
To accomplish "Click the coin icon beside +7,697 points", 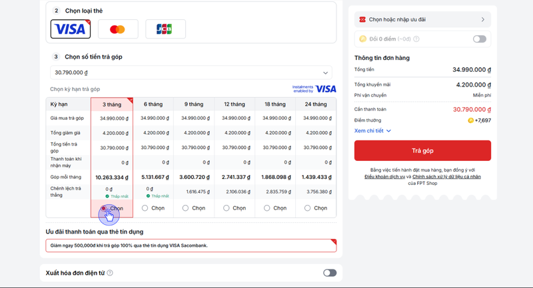I will pos(471,120).
